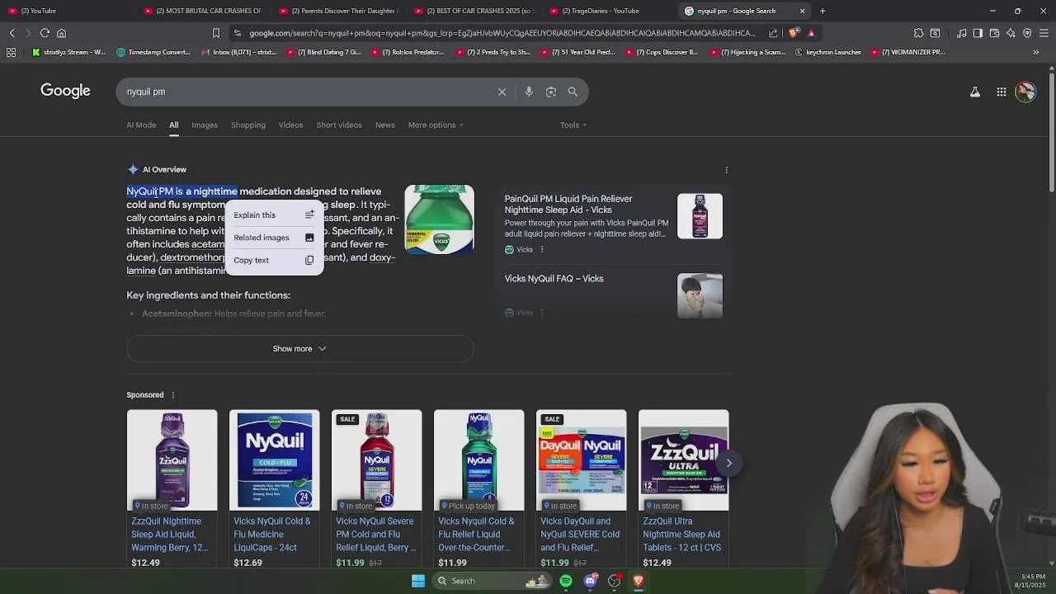Open Discord from the taskbar
1056x594 pixels.
[x=590, y=581]
